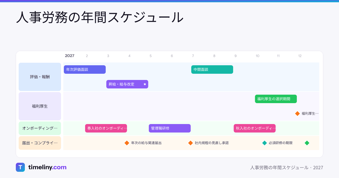This screenshot has width=339, height=178.
Task: Click month 6 in the header
Action: click(x=172, y=56)
